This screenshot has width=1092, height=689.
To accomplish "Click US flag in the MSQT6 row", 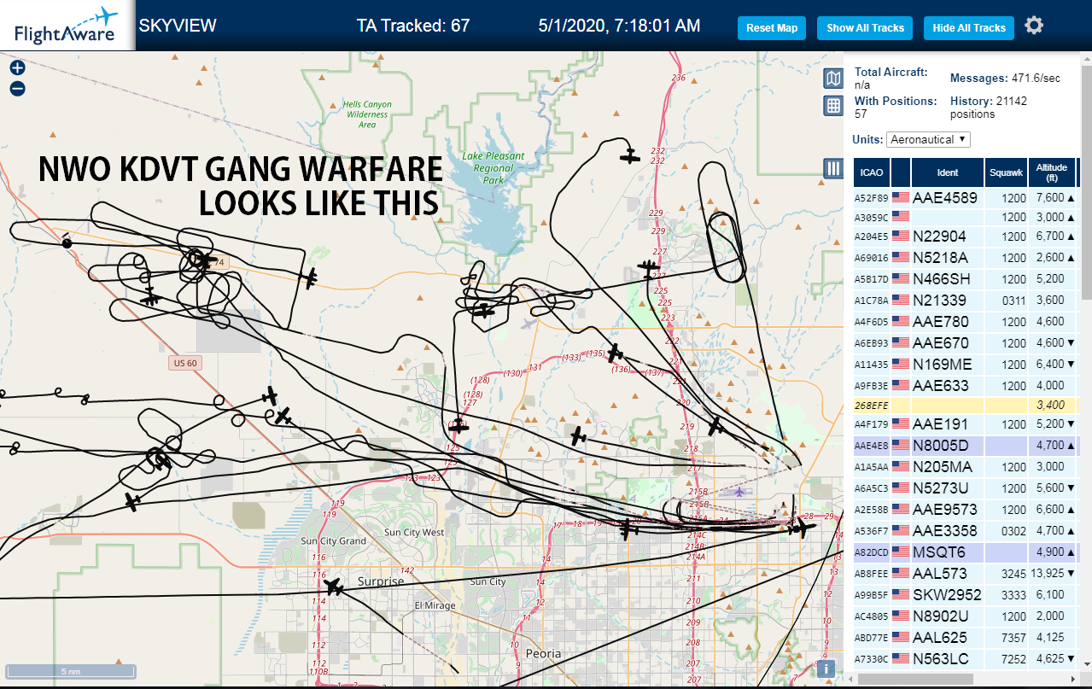I will [901, 552].
